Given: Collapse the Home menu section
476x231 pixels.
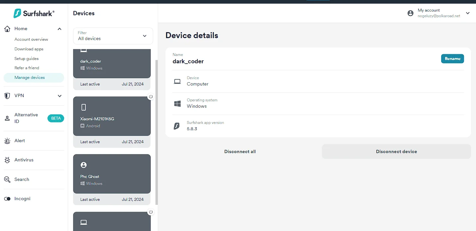Looking at the screenshot, I should tap(59, 29).
